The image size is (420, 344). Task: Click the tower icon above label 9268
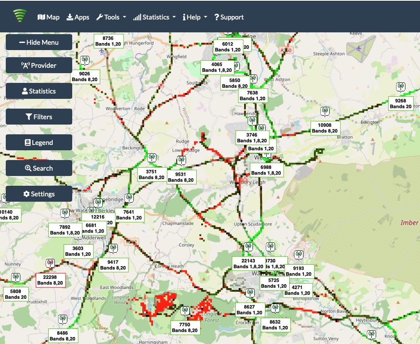pyautogui.click(x=401, y=87)
